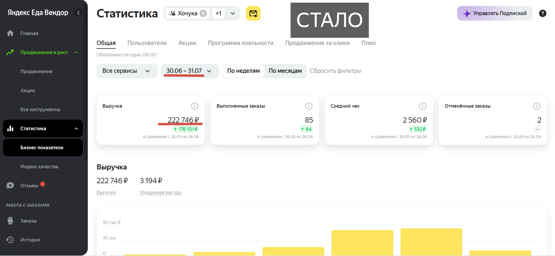Click the Управлять Подпиской button
The height and width of the screenshot is (256, 555).
click(x=495, y=13)
